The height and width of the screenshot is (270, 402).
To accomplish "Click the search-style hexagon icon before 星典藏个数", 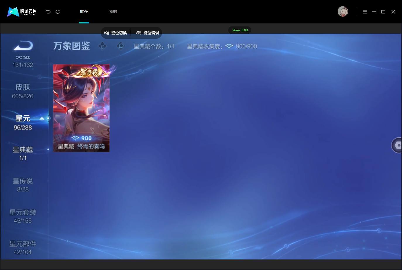I will click(x=121, y=46).
